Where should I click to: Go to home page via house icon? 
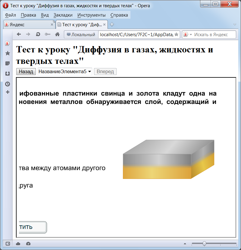tap(58, 34)
